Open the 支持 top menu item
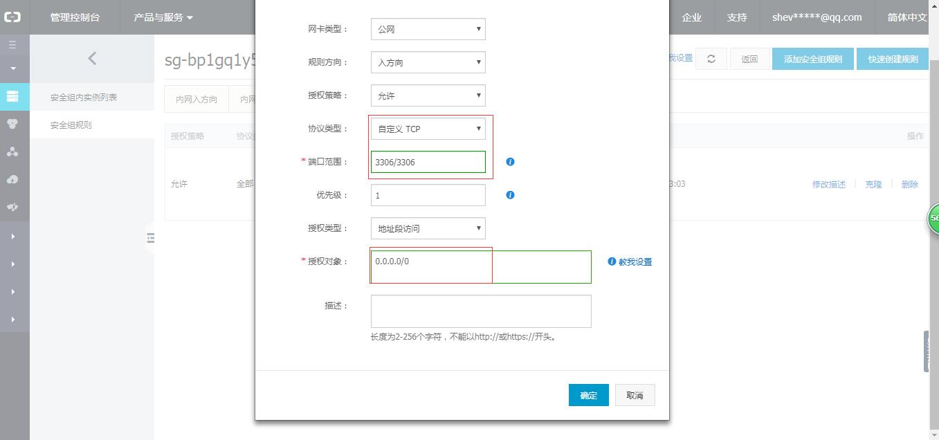The image size is (939, 440). (x=736, y=17)
